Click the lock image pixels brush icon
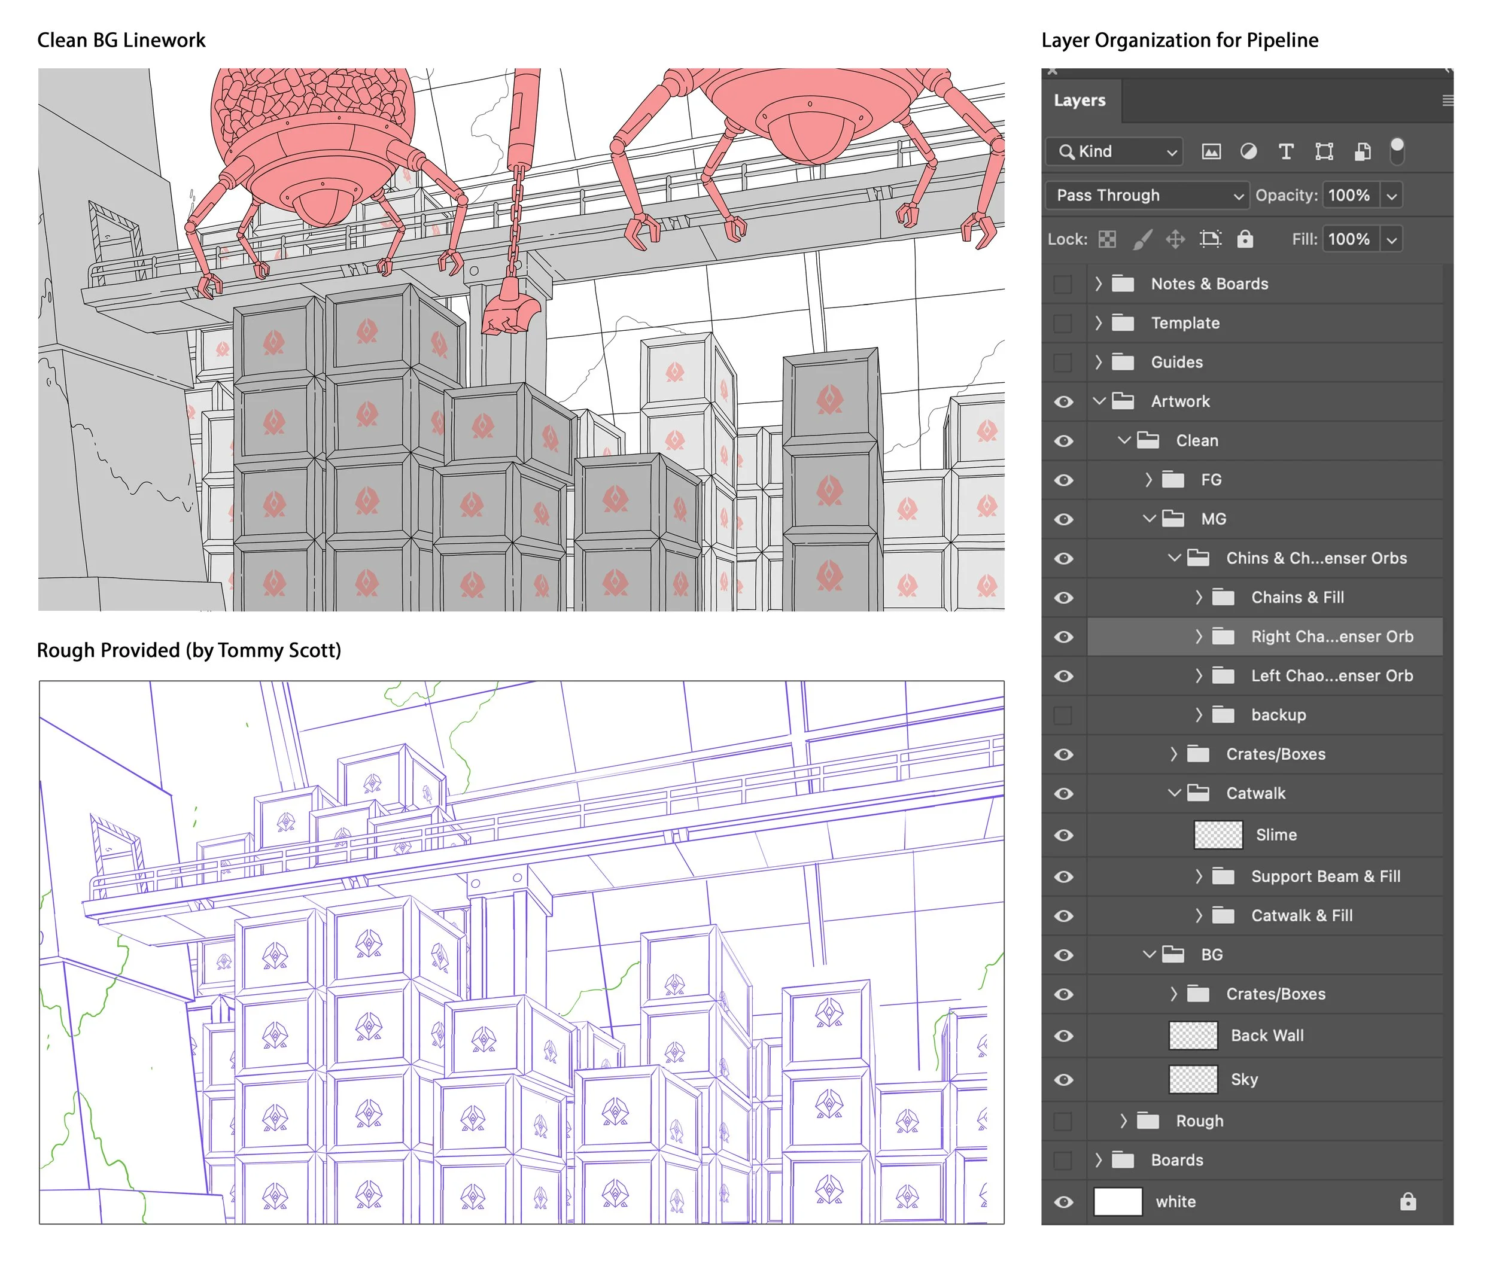 click(1142, 239)
